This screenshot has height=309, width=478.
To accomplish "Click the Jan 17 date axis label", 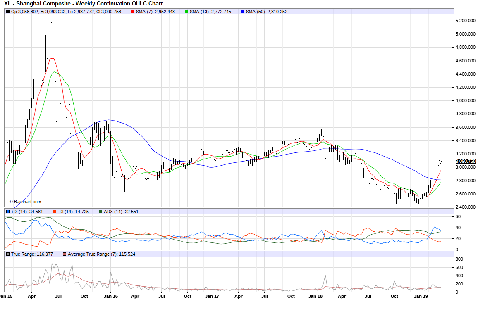I will point(212,296).
